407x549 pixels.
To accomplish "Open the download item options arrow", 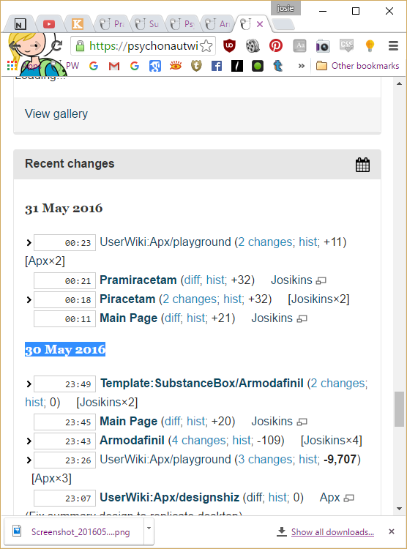I will coord(149,528).
